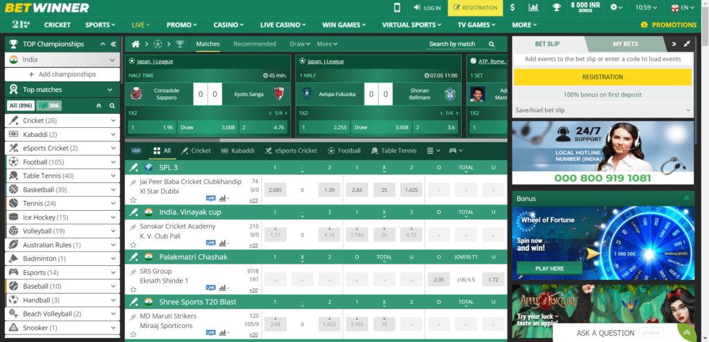Click the LIVE badge of MD Maruti Strikers match
This screenshot has height=342, width=709.
(x=210, y=332)
